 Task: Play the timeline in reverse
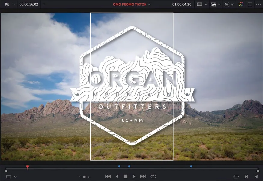(117, 176)
